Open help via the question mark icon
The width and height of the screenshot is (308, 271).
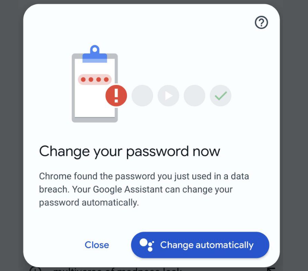(261, 23)
